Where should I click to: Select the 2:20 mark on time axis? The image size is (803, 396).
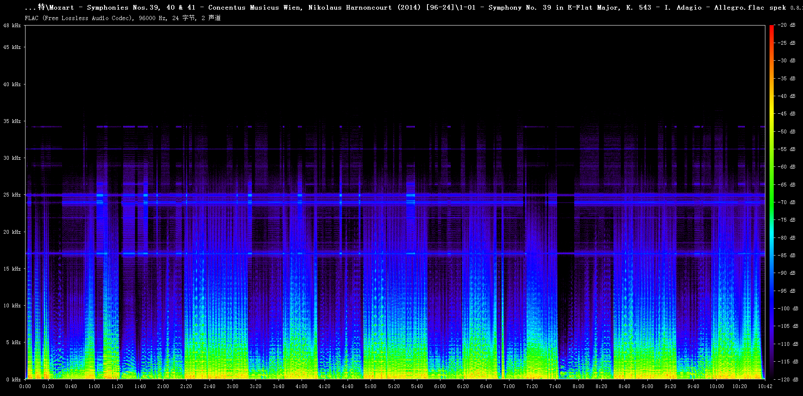pos(186,386)
